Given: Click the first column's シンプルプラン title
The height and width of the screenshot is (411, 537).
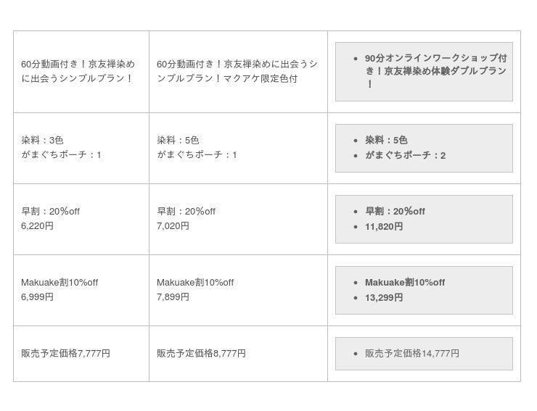Looking at the screenshot, I should tap(78, 71).
